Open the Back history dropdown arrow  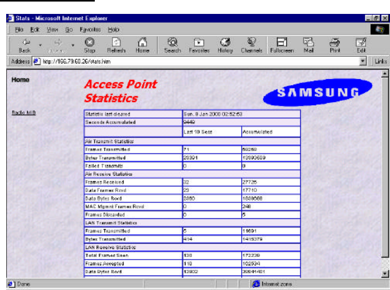40,45
